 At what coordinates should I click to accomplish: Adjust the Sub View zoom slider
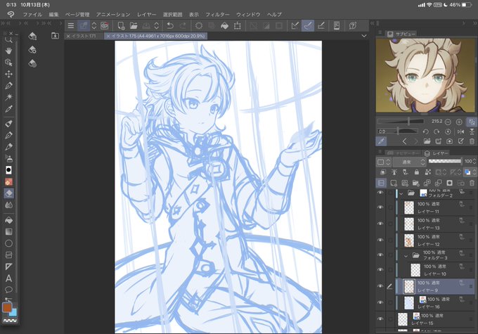click(x=401, y=122)
